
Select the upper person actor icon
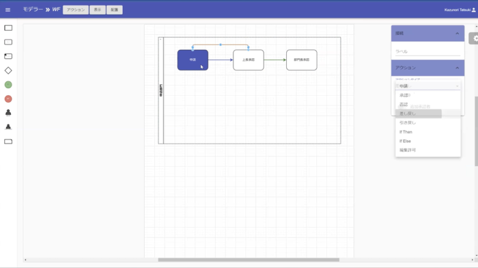click(8, 113)
